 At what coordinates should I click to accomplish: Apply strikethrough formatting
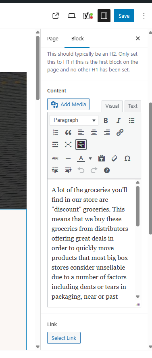click(55, 158)
